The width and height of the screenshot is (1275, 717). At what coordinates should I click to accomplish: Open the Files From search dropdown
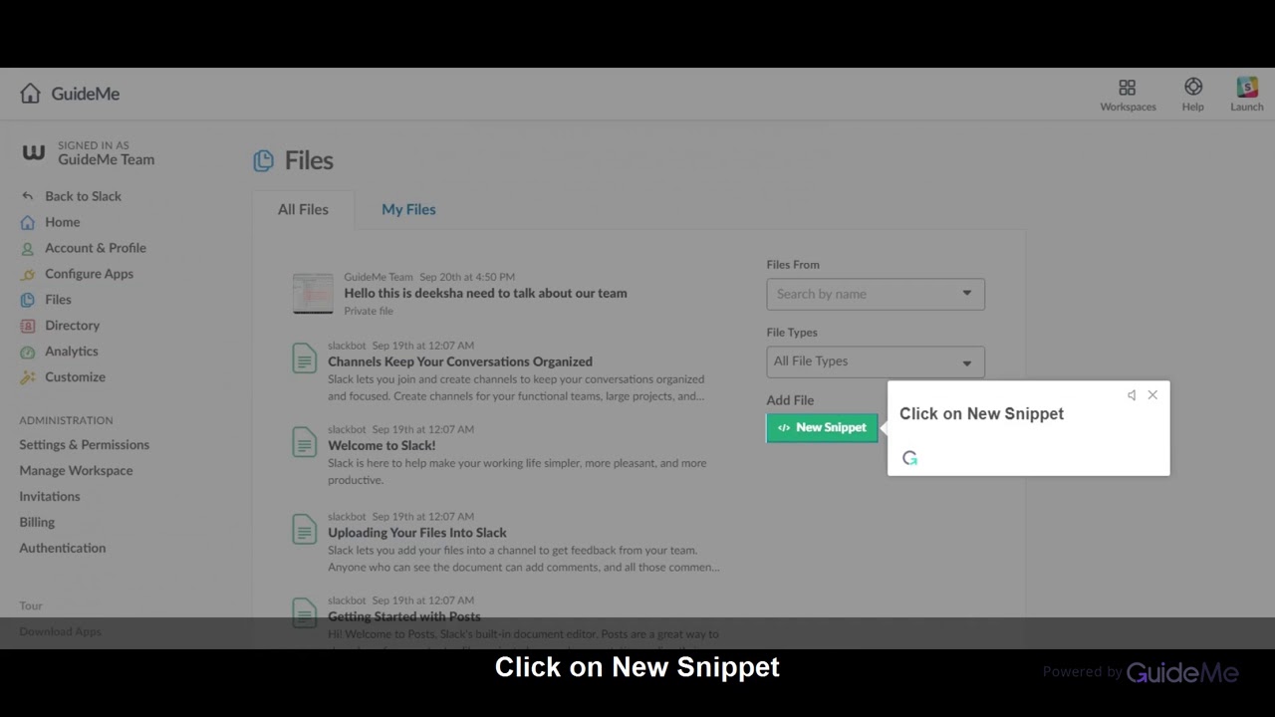(x=876, y=294)
